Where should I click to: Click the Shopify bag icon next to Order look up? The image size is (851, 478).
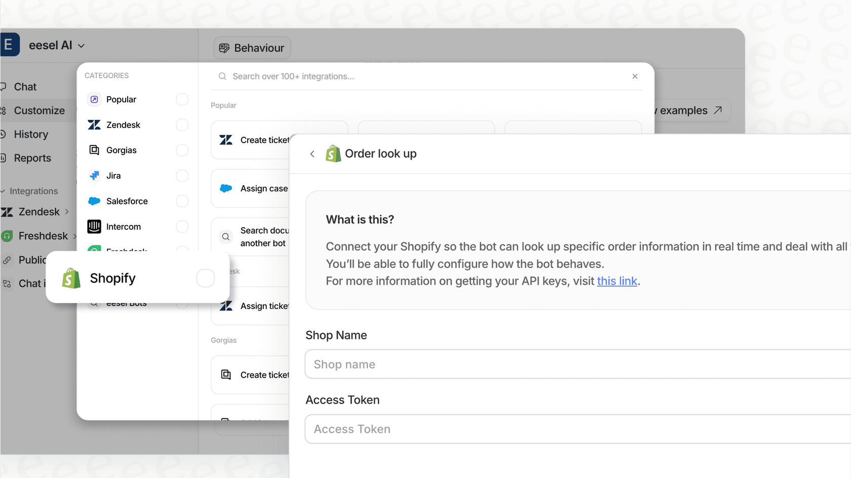[x=333, y=153]
